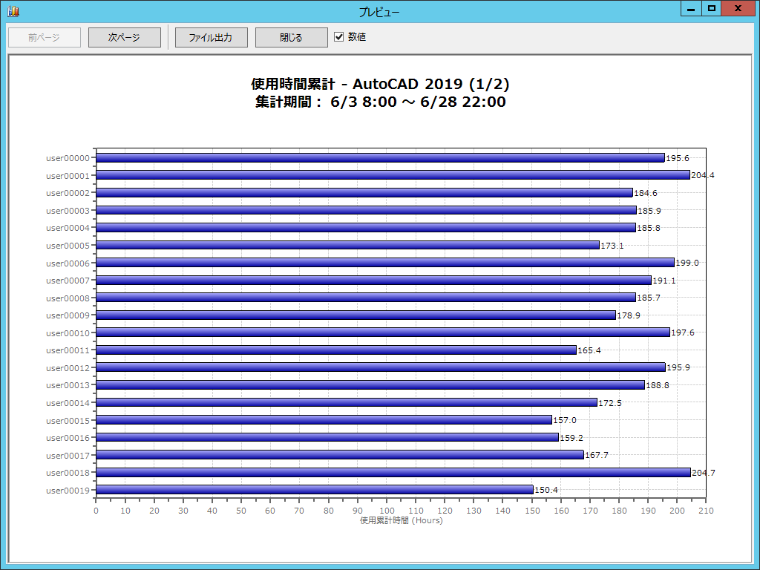This screenshot has width=760, height=570.
Task: Click the ファイル出力 (file output) button
Action: pos(211,37)
